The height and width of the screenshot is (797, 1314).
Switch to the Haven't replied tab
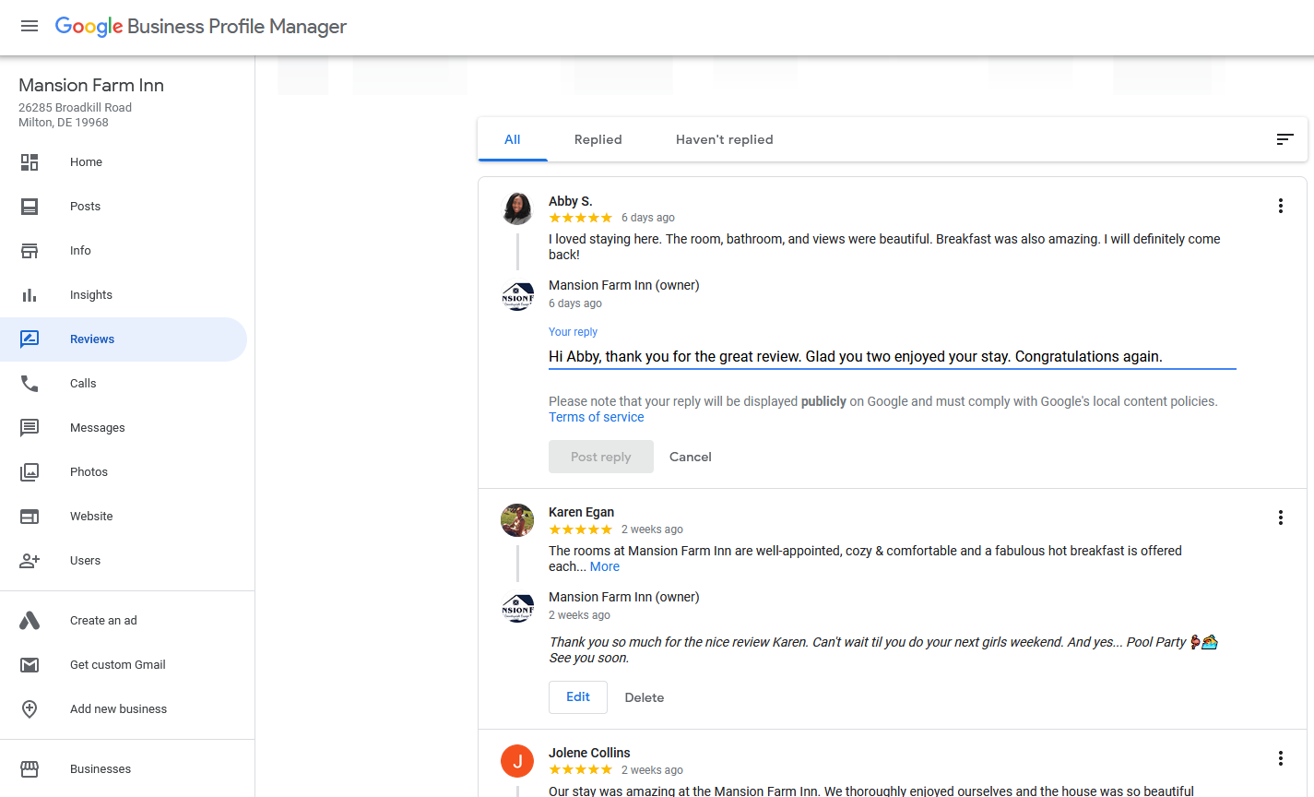pos(725,139)
